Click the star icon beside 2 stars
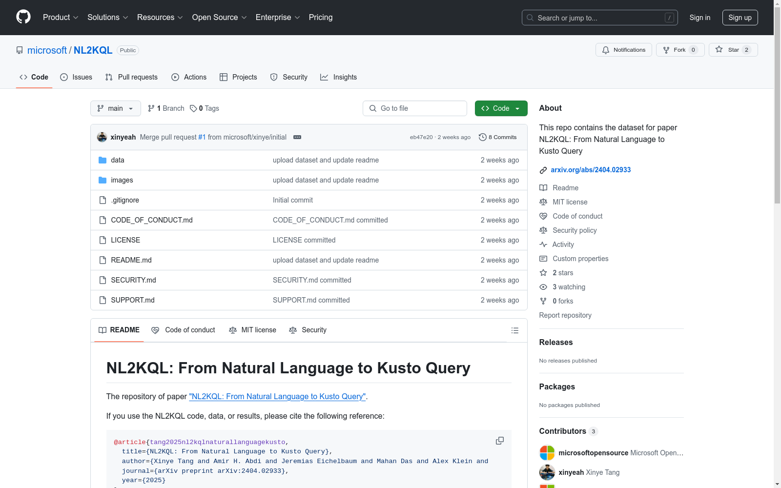 (x=543, y=273)
